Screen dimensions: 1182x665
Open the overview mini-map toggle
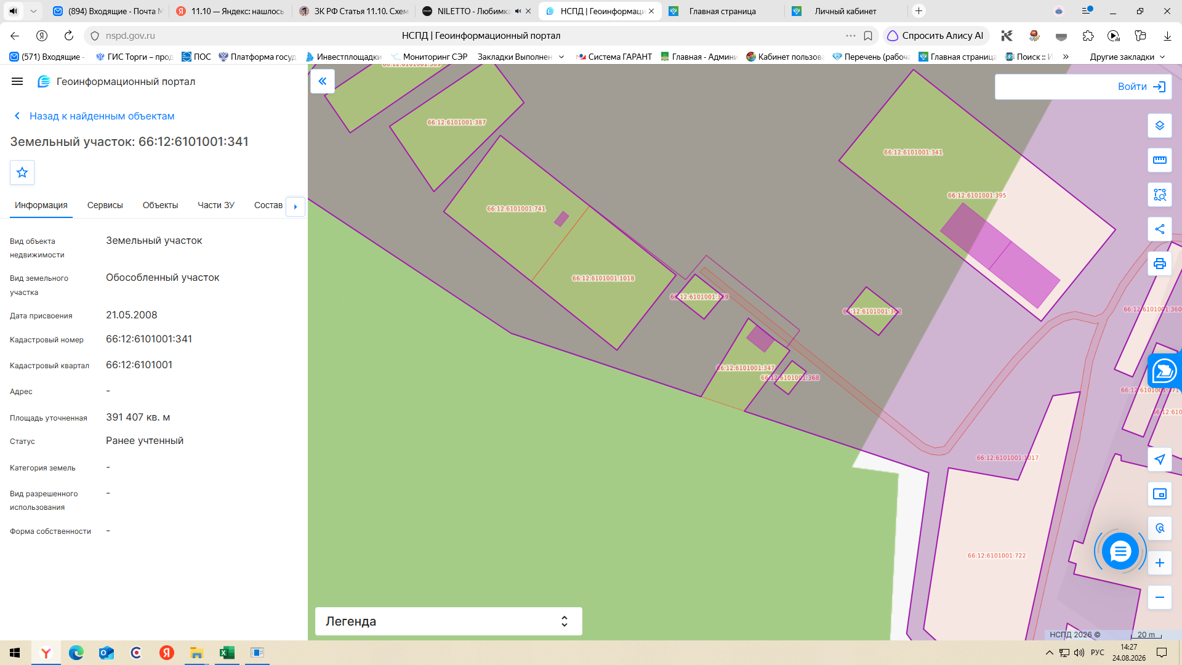tap(1159, 494)
